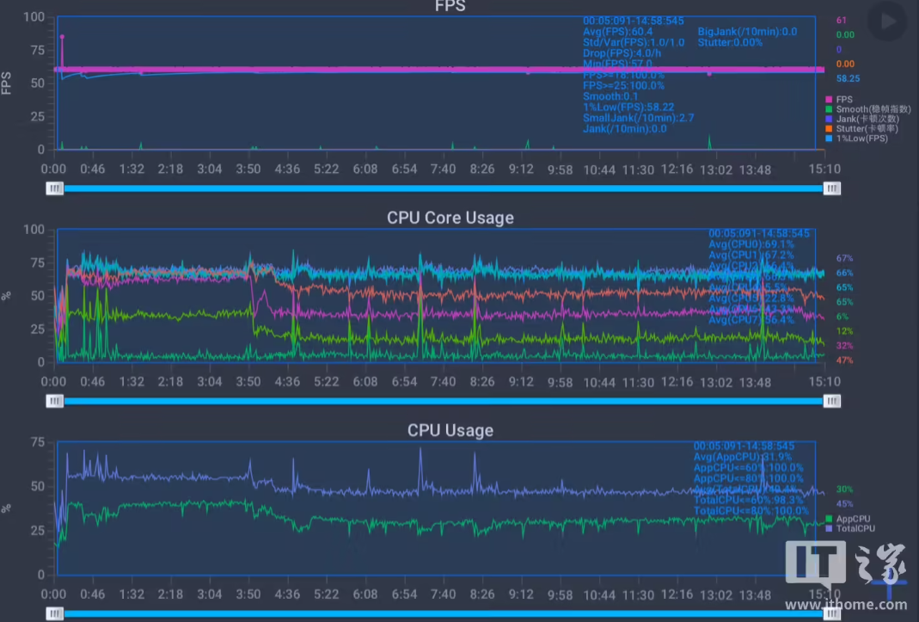Click the right handle of FPS range slider
Screen dimensions: 919x622
831,188
